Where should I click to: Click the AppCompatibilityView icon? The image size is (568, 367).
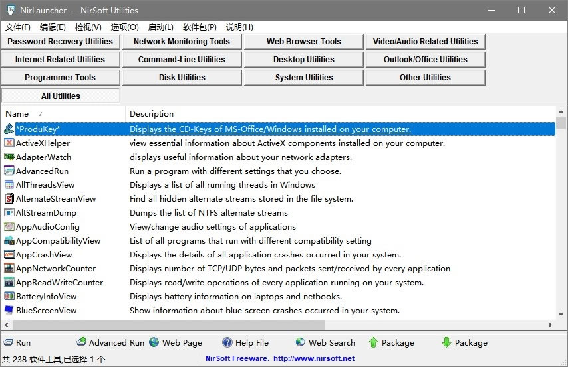(x=9, y=240)
